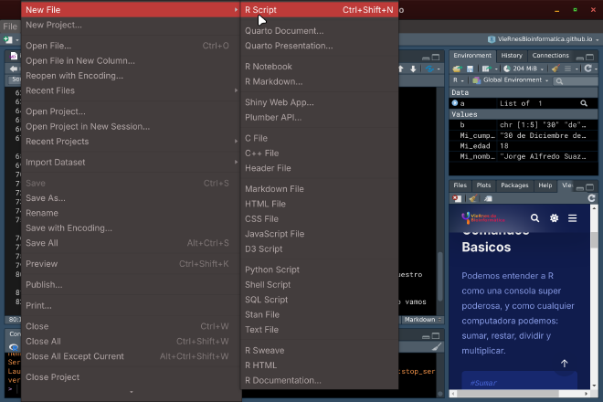This screenshot has width=603, height=402.
Task: Click the scroll-to-top arrow on the webpage
Action: coord(564,364)
